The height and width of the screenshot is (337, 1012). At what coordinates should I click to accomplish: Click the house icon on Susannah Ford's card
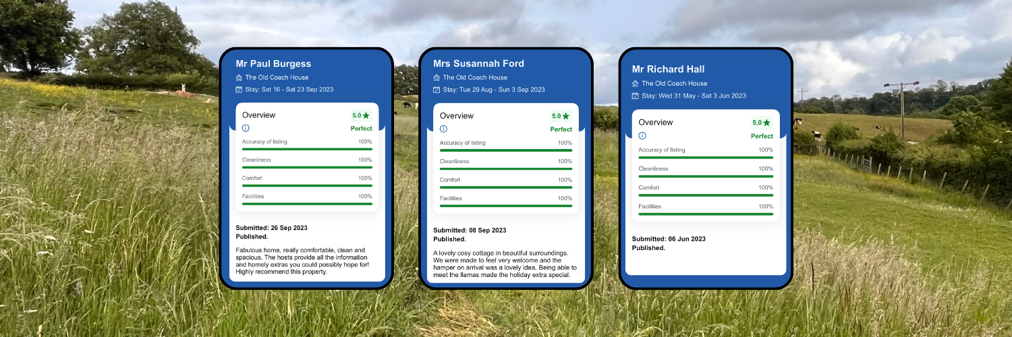coord(437,78)
